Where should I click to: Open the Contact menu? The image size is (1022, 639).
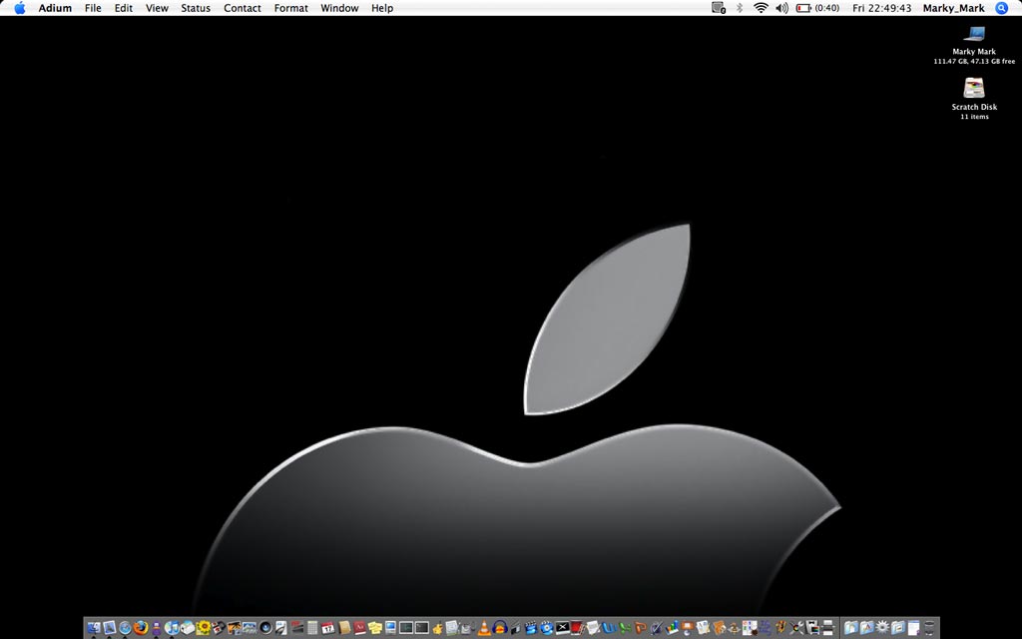pos(242,8)
